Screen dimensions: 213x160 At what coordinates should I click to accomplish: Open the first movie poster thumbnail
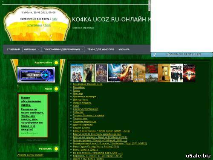(x=77, y=73)
